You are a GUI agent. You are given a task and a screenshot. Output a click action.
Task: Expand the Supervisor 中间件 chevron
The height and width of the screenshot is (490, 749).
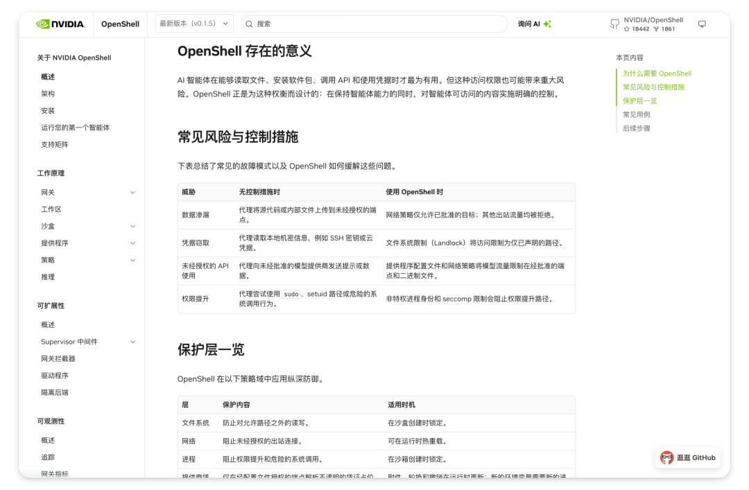[132, 342]
